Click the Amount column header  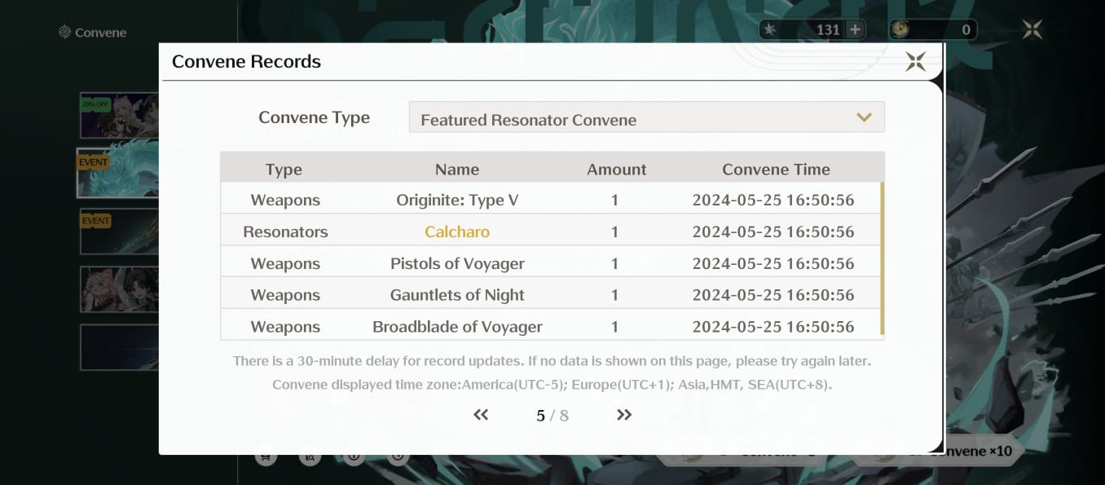pos(617,170)
